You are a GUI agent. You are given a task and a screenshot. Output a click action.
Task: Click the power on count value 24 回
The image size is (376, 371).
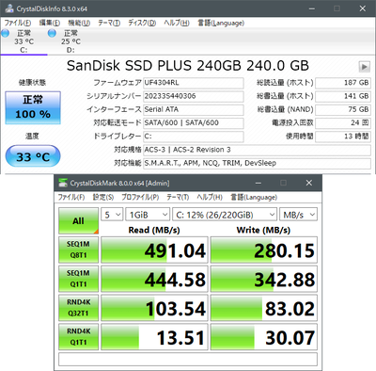343,122
